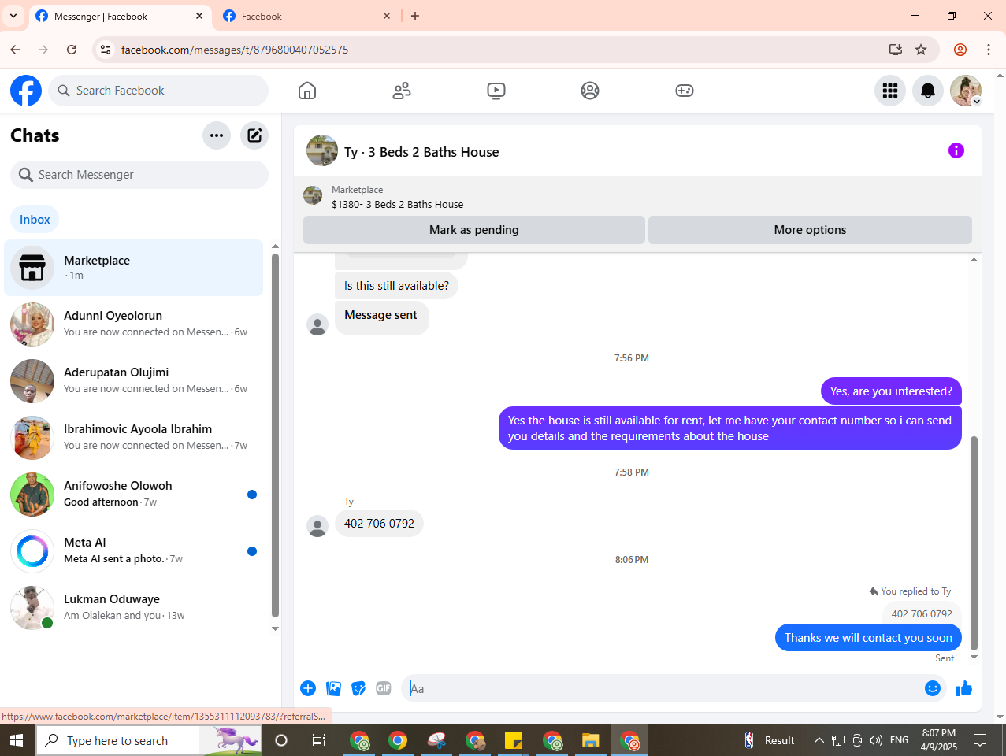Open chat with Ibrahimovic Ayoola Ibrahim

tap(134, 438)
